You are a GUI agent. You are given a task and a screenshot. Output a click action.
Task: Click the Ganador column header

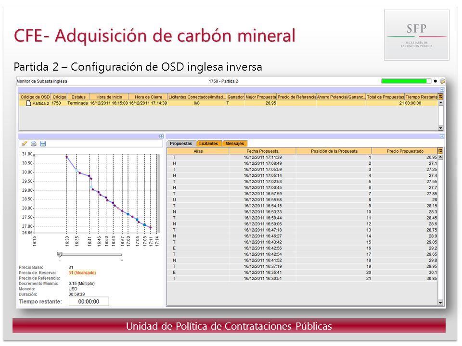235,97
